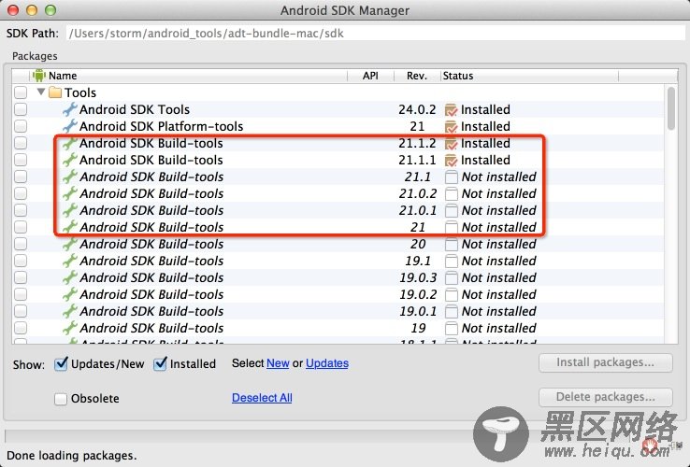Sort packages by Name column header
This screenshot has height=467, width=690.
pyautogui.click(x=188, y=76)
